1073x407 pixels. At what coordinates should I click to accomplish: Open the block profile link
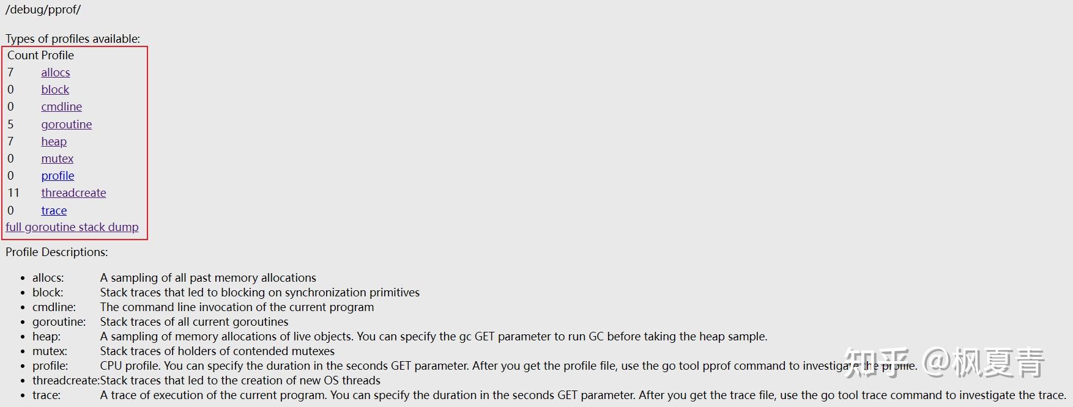click(55, 90)
